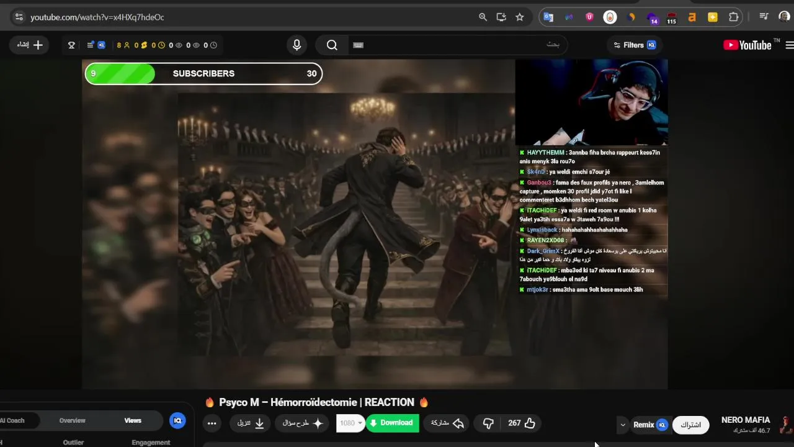Open the media control icon in the Chrome toolbar
The width and height of the screenshot is (794, 447).
[x=764, y=17]
